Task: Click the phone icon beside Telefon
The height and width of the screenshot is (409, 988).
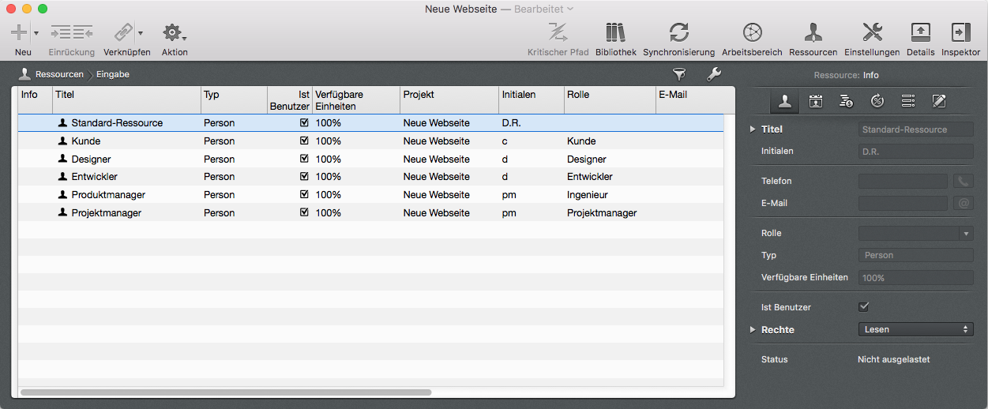Action: coord(964,181)
